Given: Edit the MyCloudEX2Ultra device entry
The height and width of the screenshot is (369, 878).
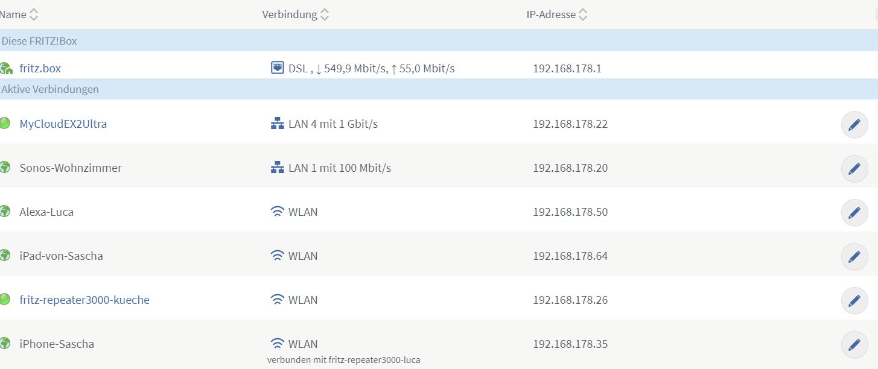Looking at the screenshot, I should (x=854, y=125).
